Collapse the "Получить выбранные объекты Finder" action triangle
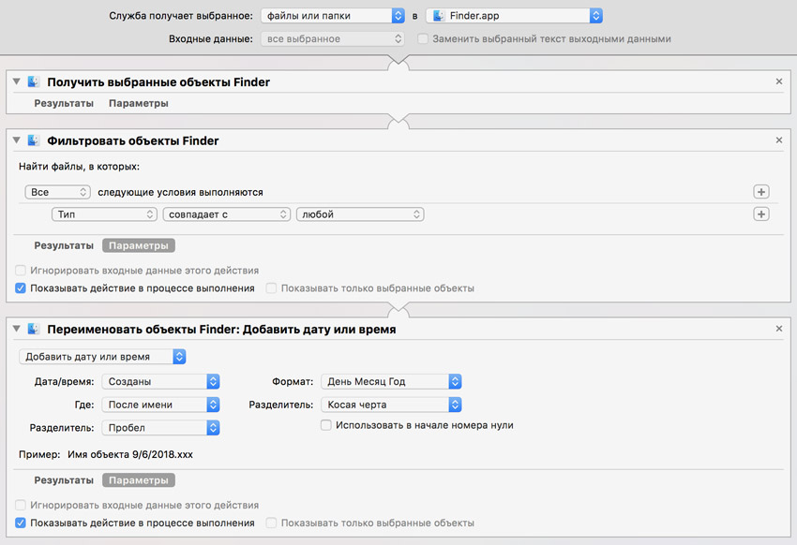Viewport: 797px width, 545px height. (x=16, y=81)
